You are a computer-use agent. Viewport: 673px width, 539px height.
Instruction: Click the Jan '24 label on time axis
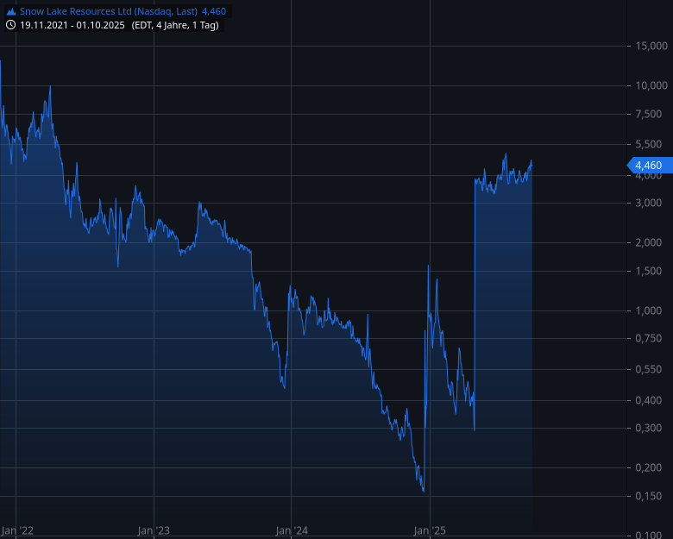click(x=292, y=530)
